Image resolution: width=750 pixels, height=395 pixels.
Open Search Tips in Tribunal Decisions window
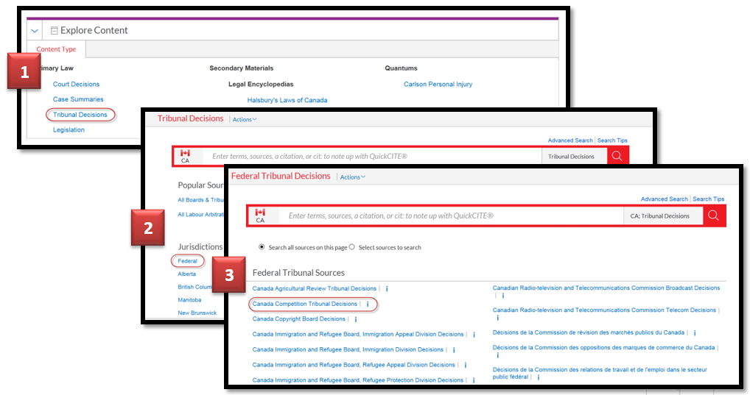tap(612, 140)
